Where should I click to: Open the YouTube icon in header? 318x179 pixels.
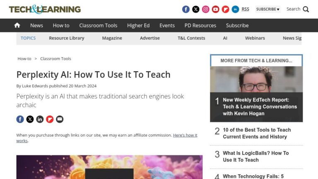216,9
